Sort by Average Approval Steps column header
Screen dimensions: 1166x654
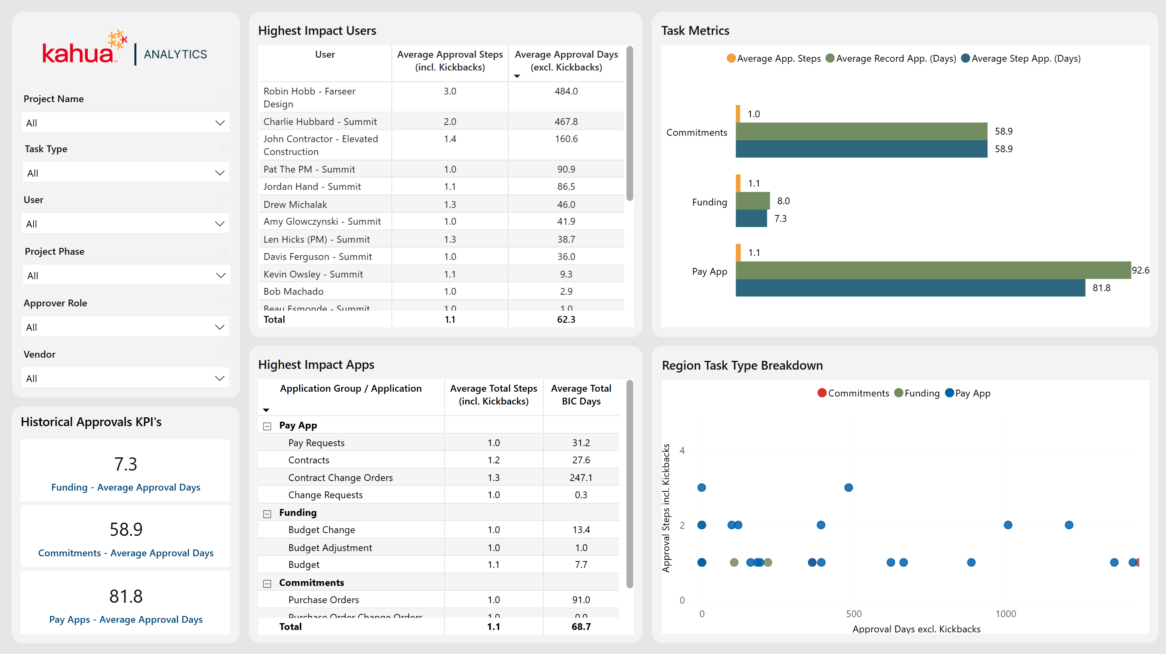pyautogui.click(x=450, y=60)
